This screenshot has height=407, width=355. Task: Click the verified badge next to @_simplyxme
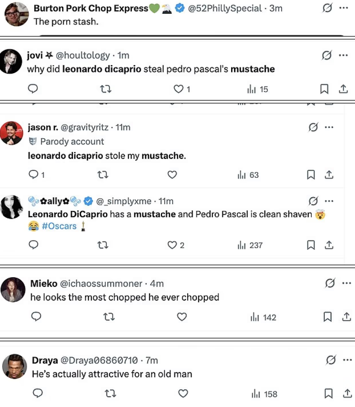coord(88,201)
